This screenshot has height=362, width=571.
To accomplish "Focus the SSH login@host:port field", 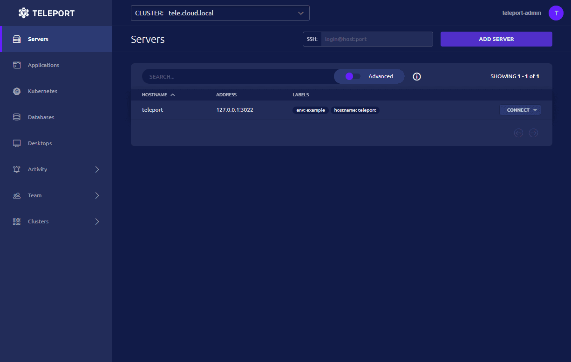I will 377,39.
